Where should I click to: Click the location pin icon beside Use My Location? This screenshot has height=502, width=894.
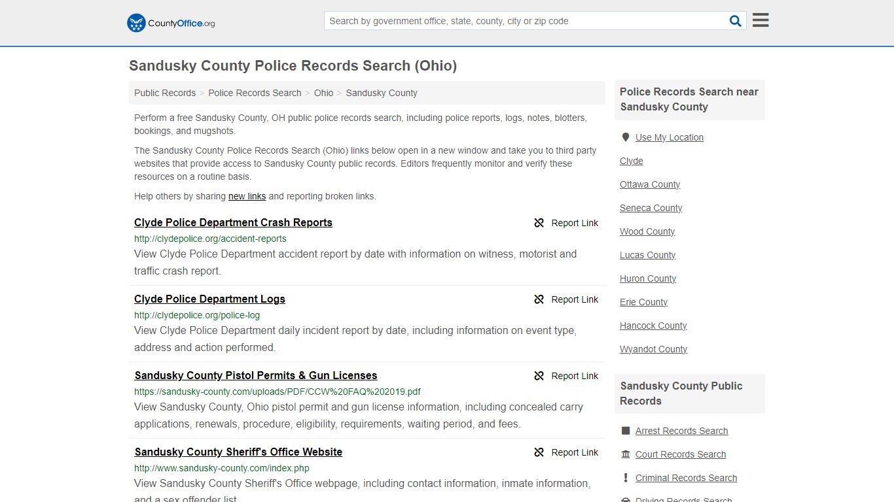(x=626, y=137)
